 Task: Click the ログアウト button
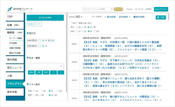pos(161,9)
